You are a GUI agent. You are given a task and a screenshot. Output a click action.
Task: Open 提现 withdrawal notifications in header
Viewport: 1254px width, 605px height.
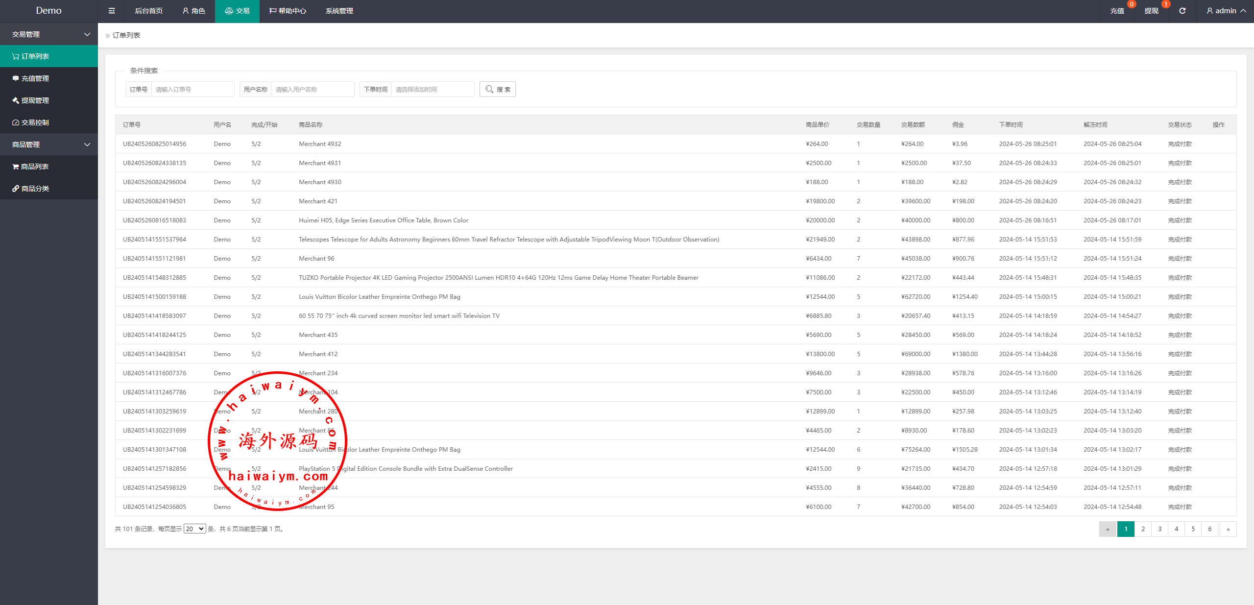1151,11
